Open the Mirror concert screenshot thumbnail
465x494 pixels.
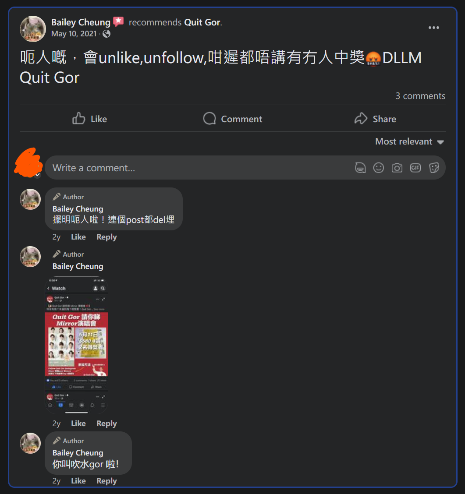click(x=77, y=345)
